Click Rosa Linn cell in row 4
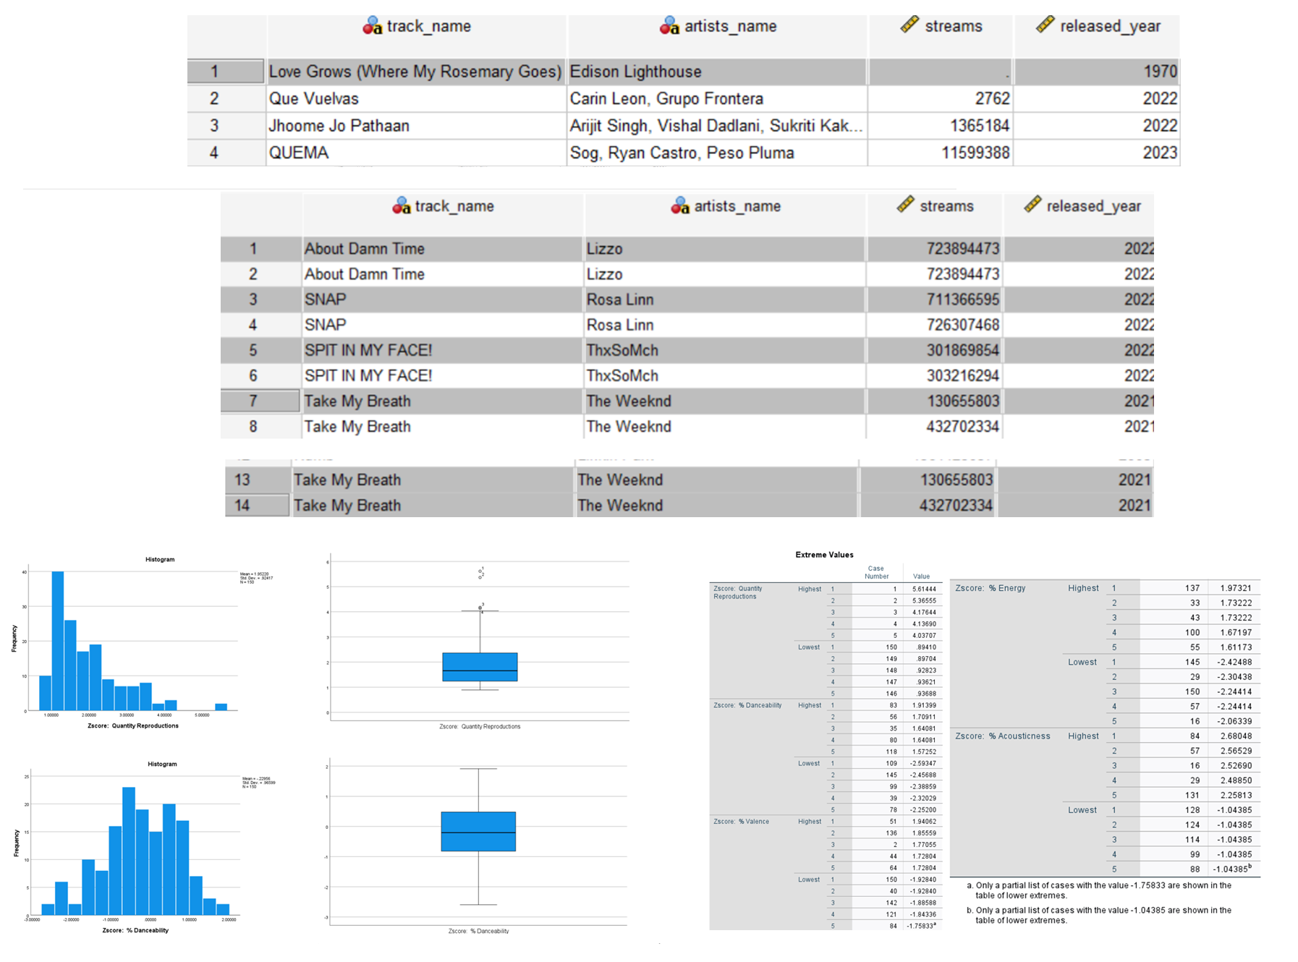 [724, 325]
